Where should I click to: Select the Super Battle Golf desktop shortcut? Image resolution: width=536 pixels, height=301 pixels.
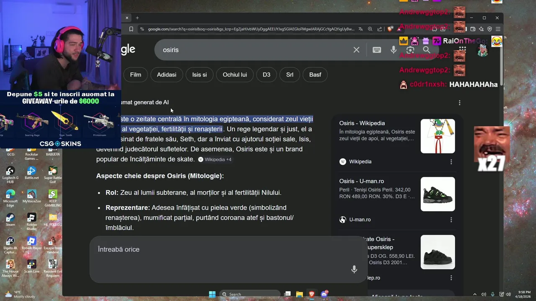pyautogui.click(x=53, y=175)
